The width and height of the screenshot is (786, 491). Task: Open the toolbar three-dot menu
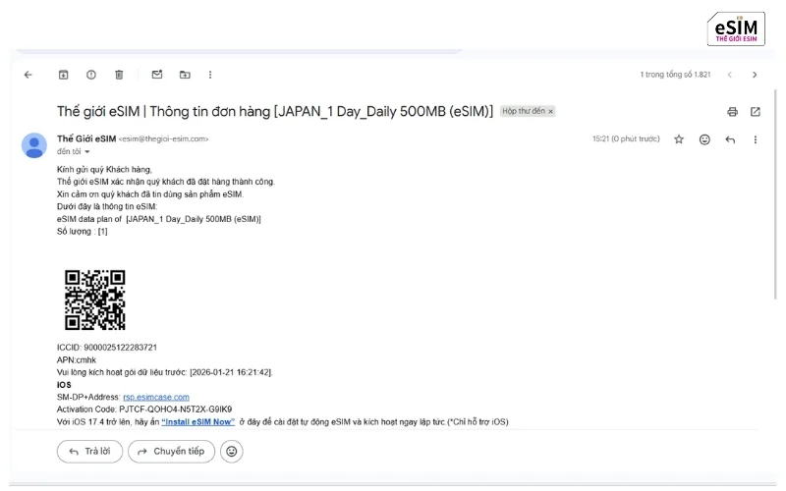point(210,75)
